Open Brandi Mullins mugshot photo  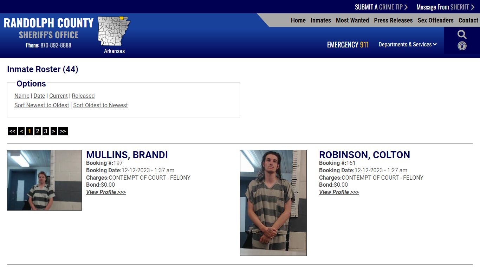click(44, 180)
